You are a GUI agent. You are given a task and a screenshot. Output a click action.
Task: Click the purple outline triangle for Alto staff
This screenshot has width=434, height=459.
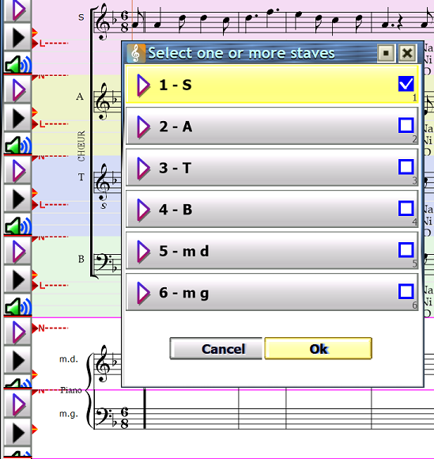pyautogui.click(x=17, y=90)
